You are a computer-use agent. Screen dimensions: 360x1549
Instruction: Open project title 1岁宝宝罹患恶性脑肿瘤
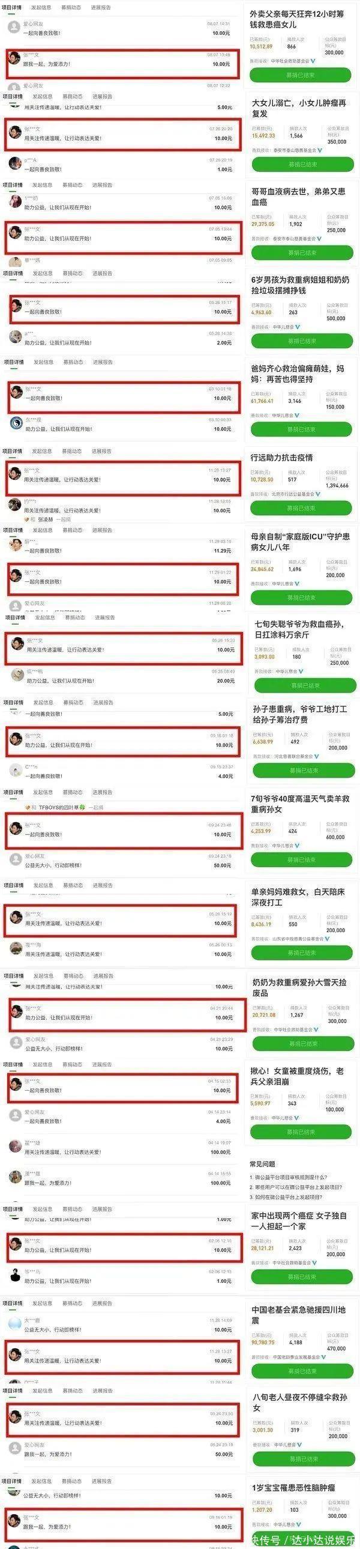point(293,1487)
